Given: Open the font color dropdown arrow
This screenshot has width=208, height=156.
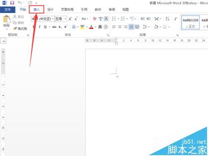Looking at the screenshot, I should coord(95,27).
